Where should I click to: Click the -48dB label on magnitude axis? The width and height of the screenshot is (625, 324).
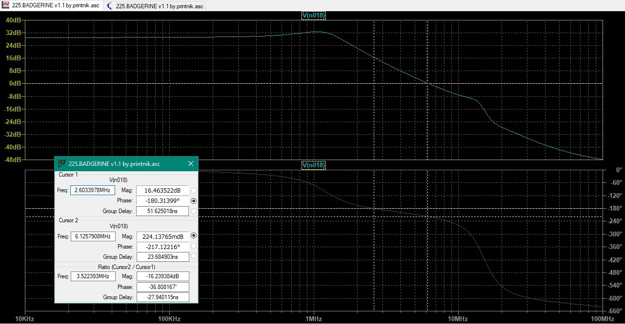pos(12,160)
